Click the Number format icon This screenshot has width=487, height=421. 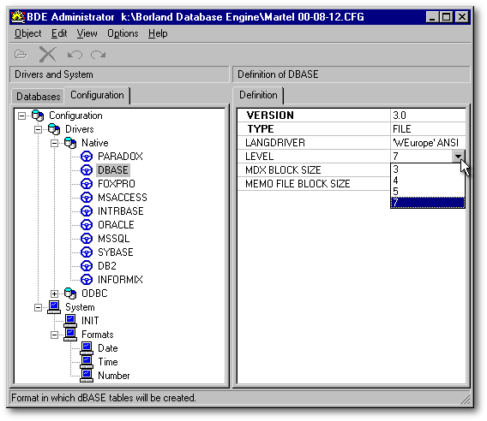[87, 376]
